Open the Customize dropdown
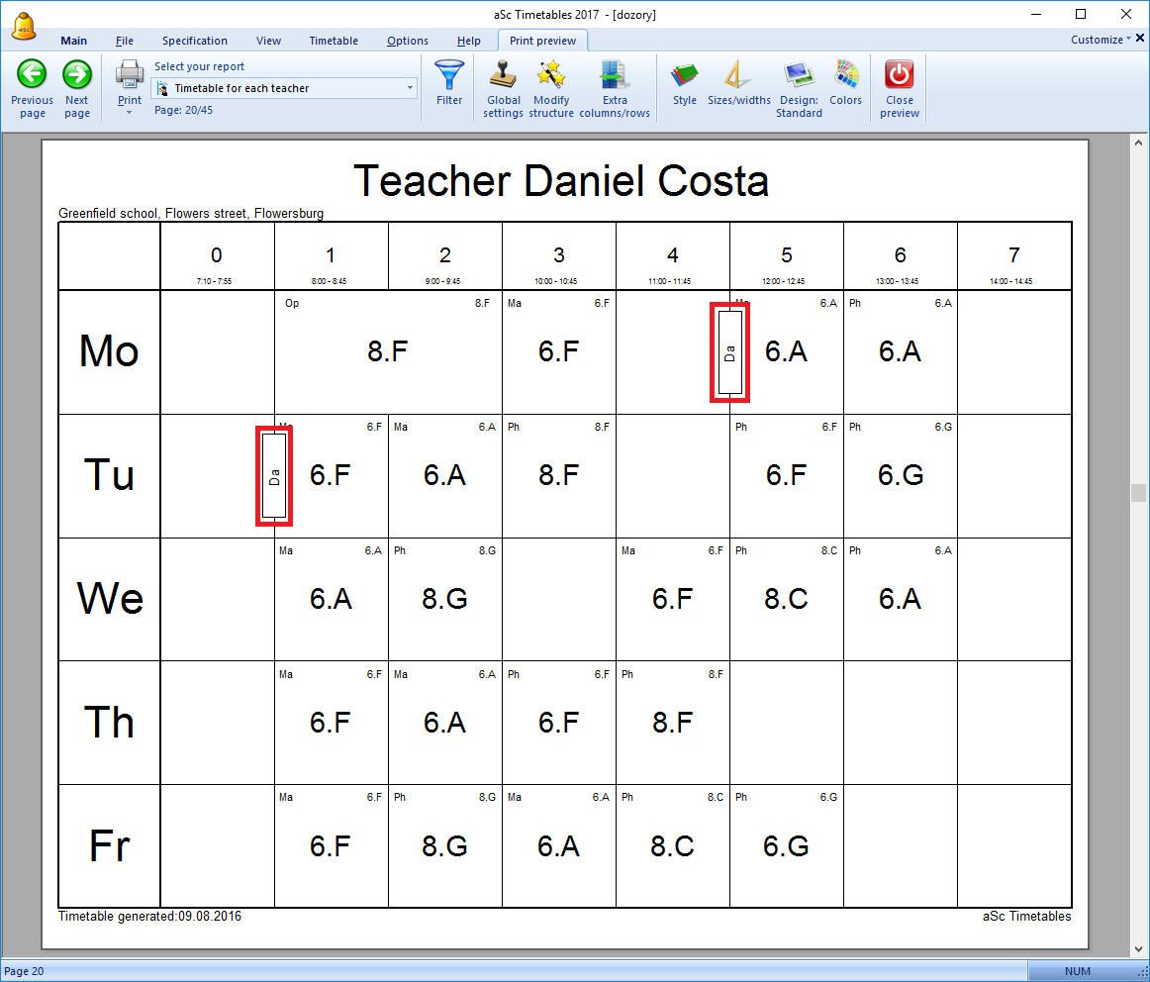The height and width of the screenshot is (982, 1150). 1102,40
